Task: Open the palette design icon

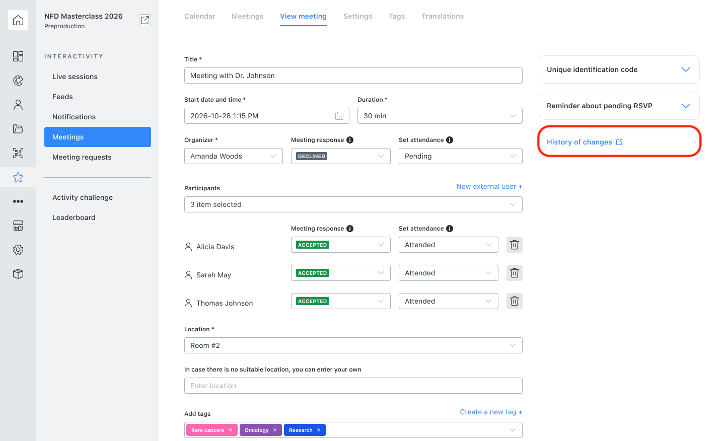Action: pos(18,81)
